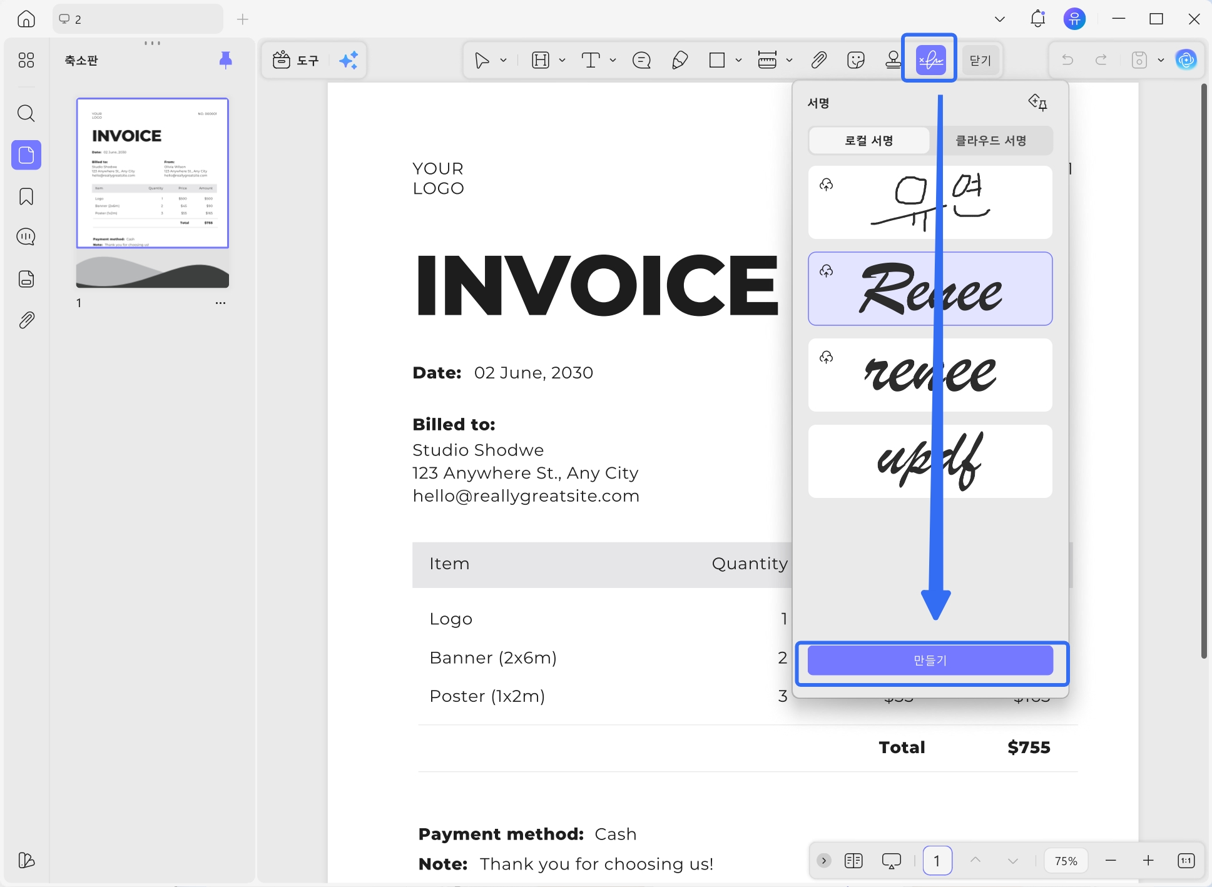Select the signature tool in toolbar
Viewport: 1212px width, 887px height.
click(x=930, y=60)
